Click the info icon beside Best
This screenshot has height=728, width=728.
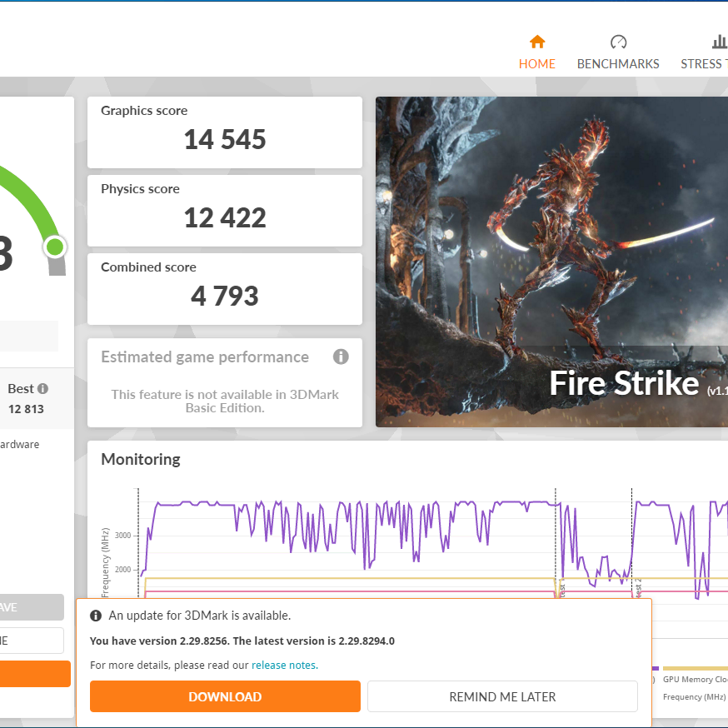[42, 389]
